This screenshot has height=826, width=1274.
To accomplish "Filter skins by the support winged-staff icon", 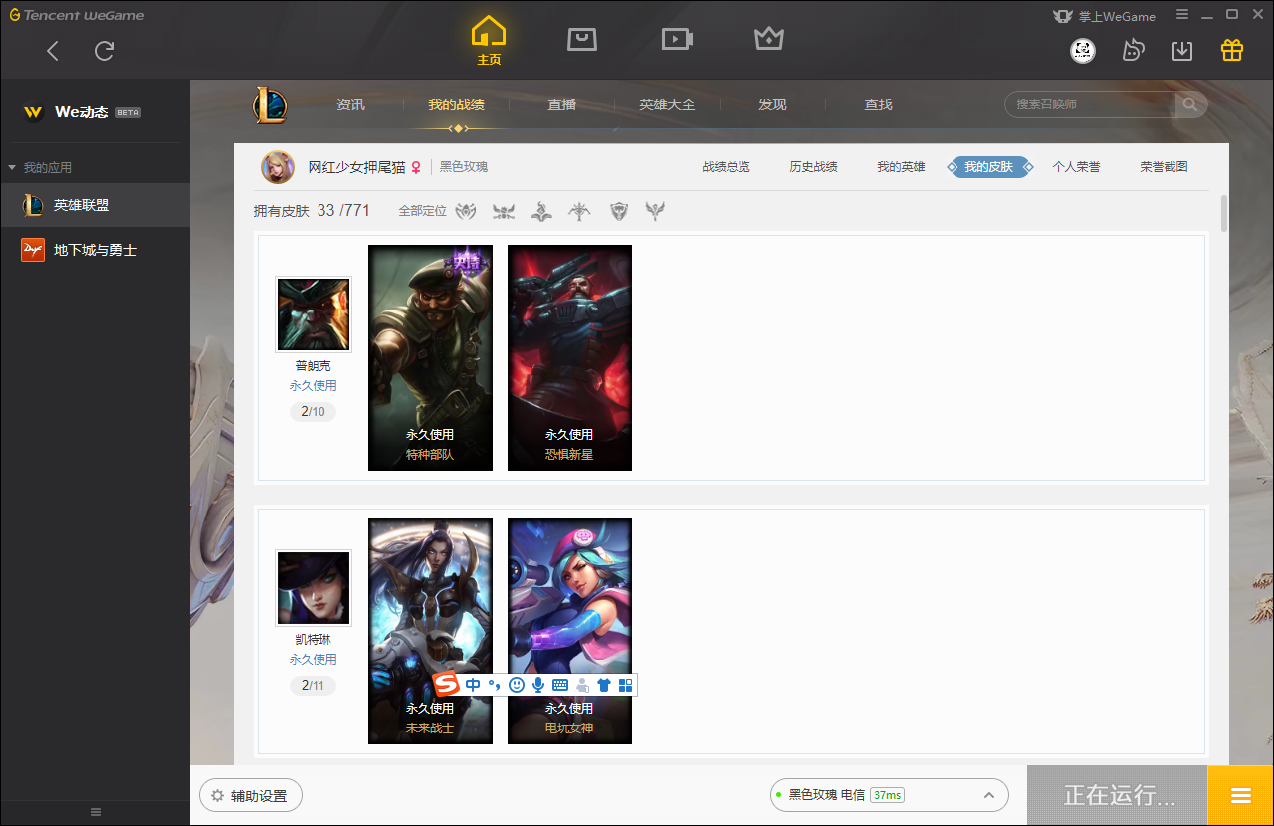I will (655, 211).
